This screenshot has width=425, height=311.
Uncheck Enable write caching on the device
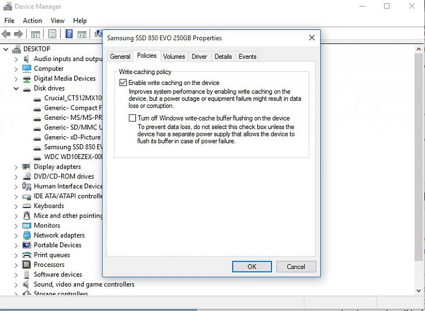[123, 83]
